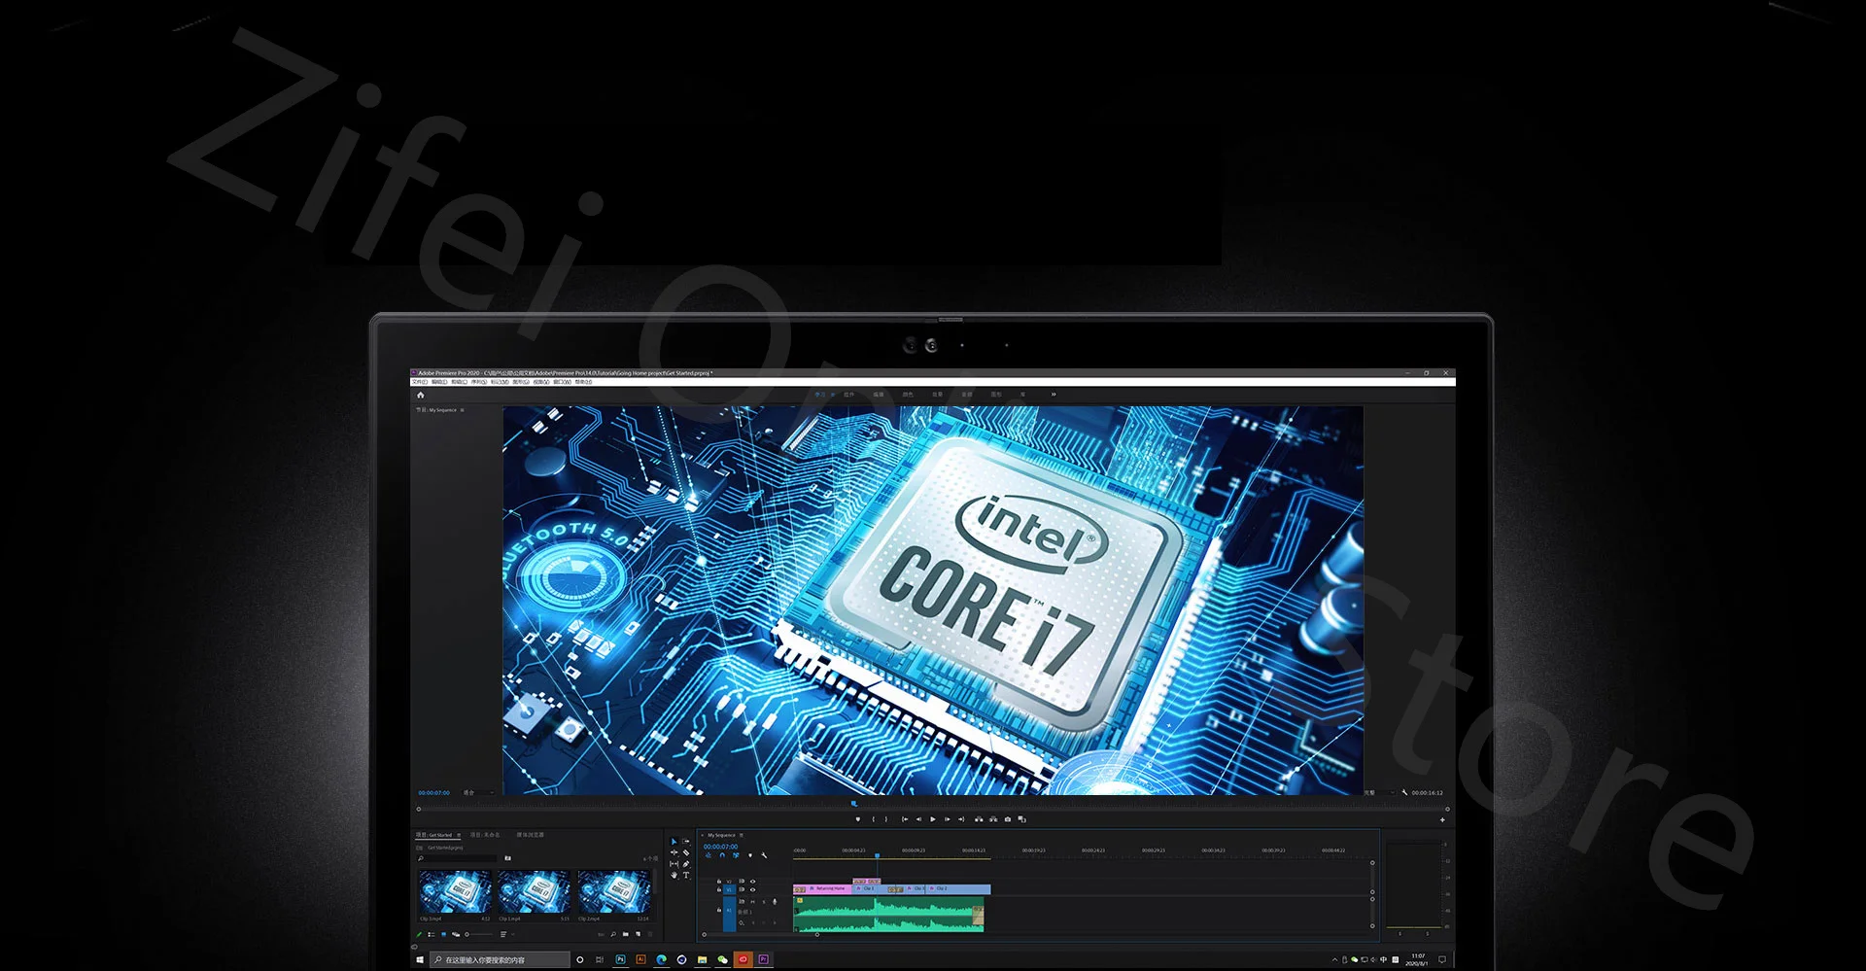Open the Program monitor panel menu
This screenshot has height=971, width=1866.
(463, 410)
